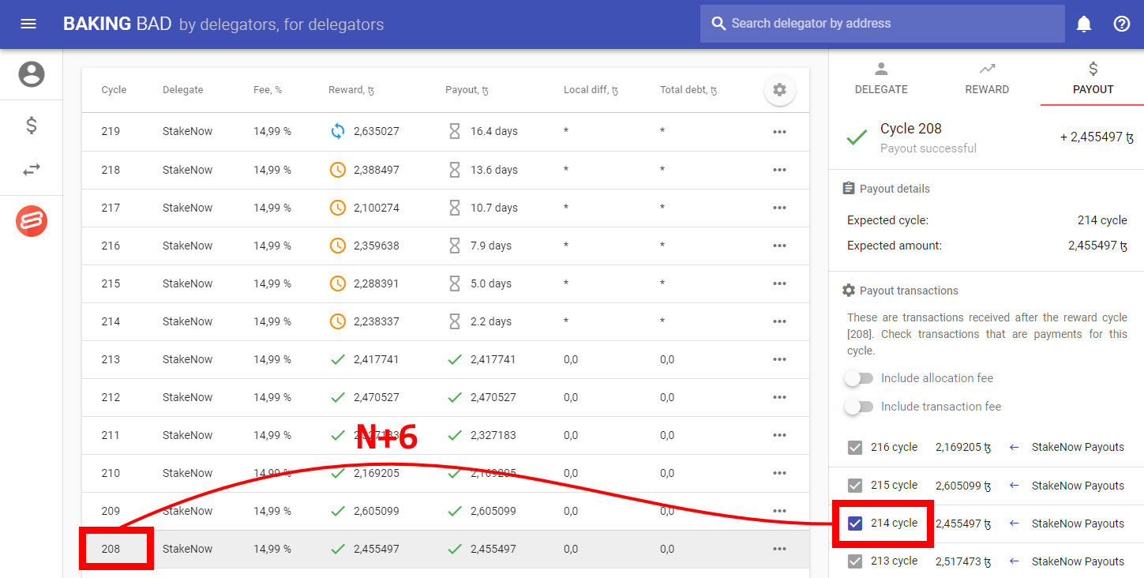This screenshot has height=578, width=1144.
Task: Switch to the DELEGATE tab
Action: [x=881, y=78]
